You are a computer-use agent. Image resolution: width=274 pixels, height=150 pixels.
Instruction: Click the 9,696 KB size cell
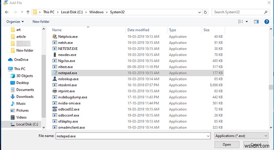pos(216,85)
